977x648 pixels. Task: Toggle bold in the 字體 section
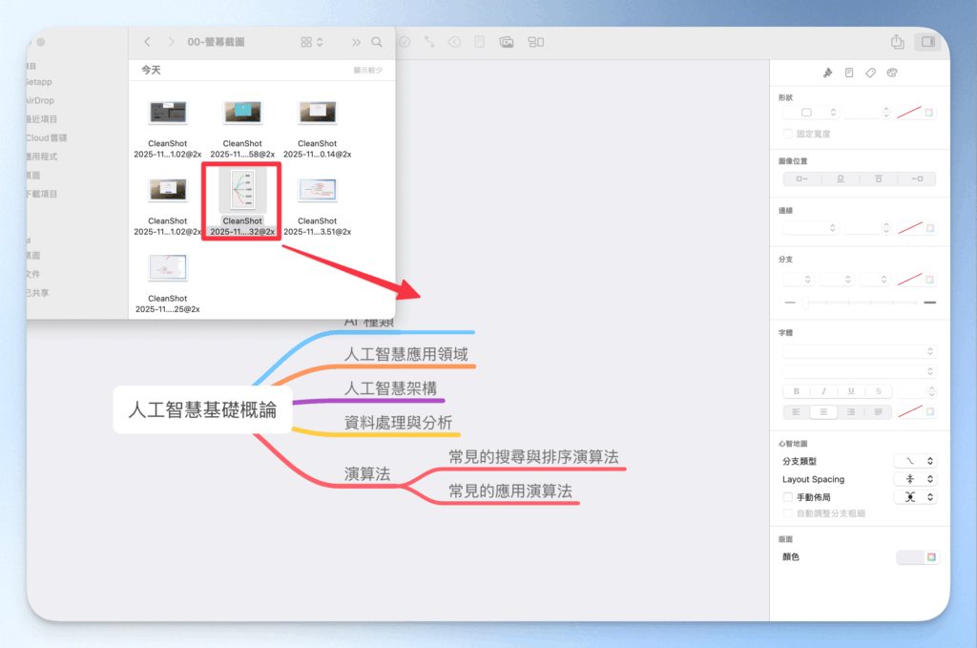click(x=797, y=390)
